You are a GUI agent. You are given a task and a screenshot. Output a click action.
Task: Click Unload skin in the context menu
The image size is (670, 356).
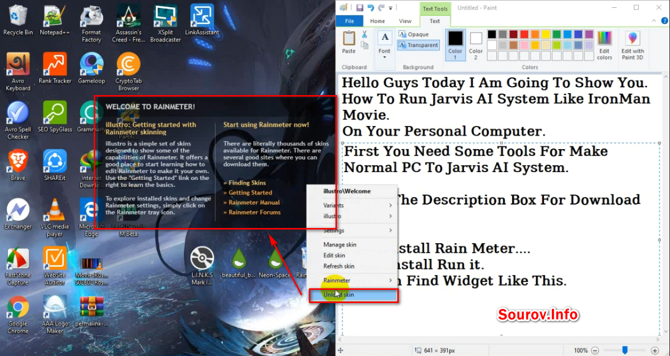tap(353, 295)
